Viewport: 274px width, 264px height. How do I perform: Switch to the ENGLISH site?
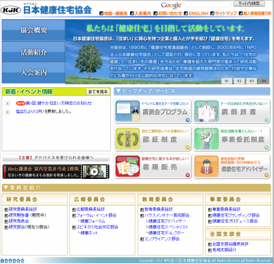tap(199, 14)
